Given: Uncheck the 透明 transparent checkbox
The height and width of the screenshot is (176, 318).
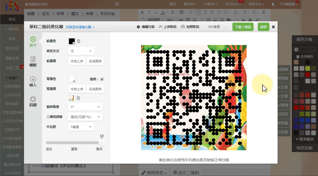Looking at the screenshot, I should tap(102, 79).
